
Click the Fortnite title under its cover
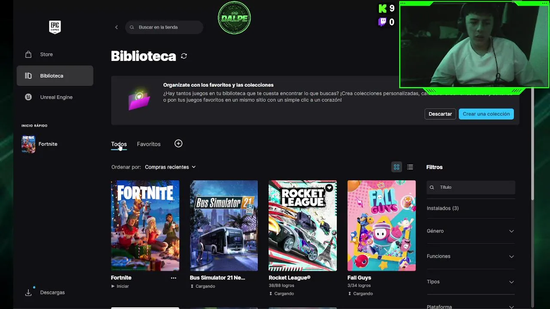(x=121, y=278)
